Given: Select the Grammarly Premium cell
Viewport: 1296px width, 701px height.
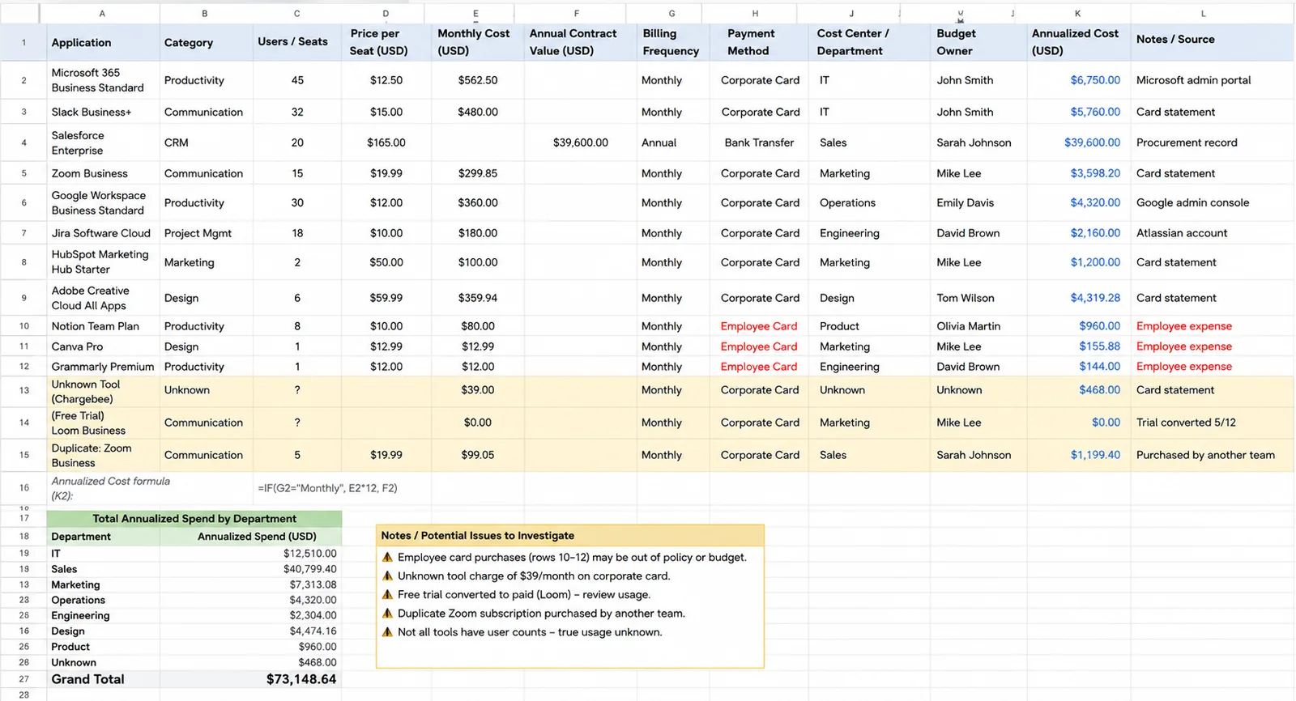Looking at the screenshot, I should pyautogui.click(x=103, y=367).
